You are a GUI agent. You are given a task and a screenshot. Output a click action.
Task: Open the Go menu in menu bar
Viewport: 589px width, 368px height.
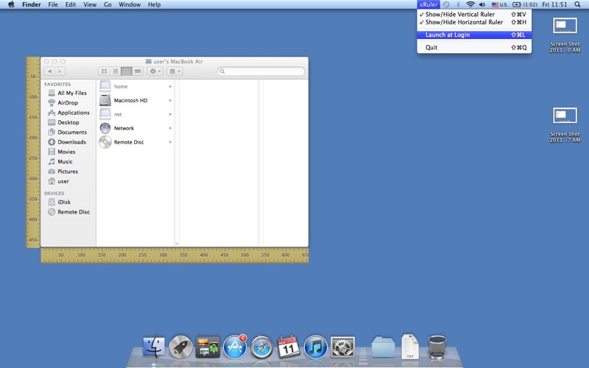coord(107,4)
